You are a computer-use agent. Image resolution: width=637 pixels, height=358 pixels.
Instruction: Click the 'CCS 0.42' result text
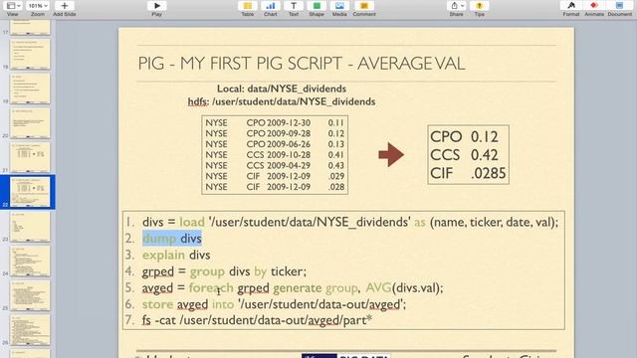click(464, 155)
